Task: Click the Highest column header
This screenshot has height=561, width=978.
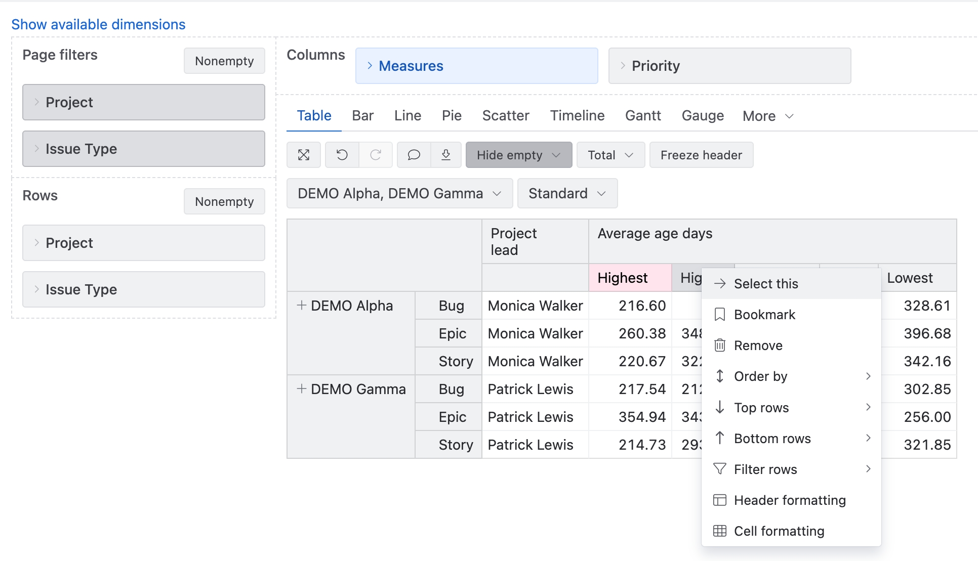Action: click(x=630, y=278)
